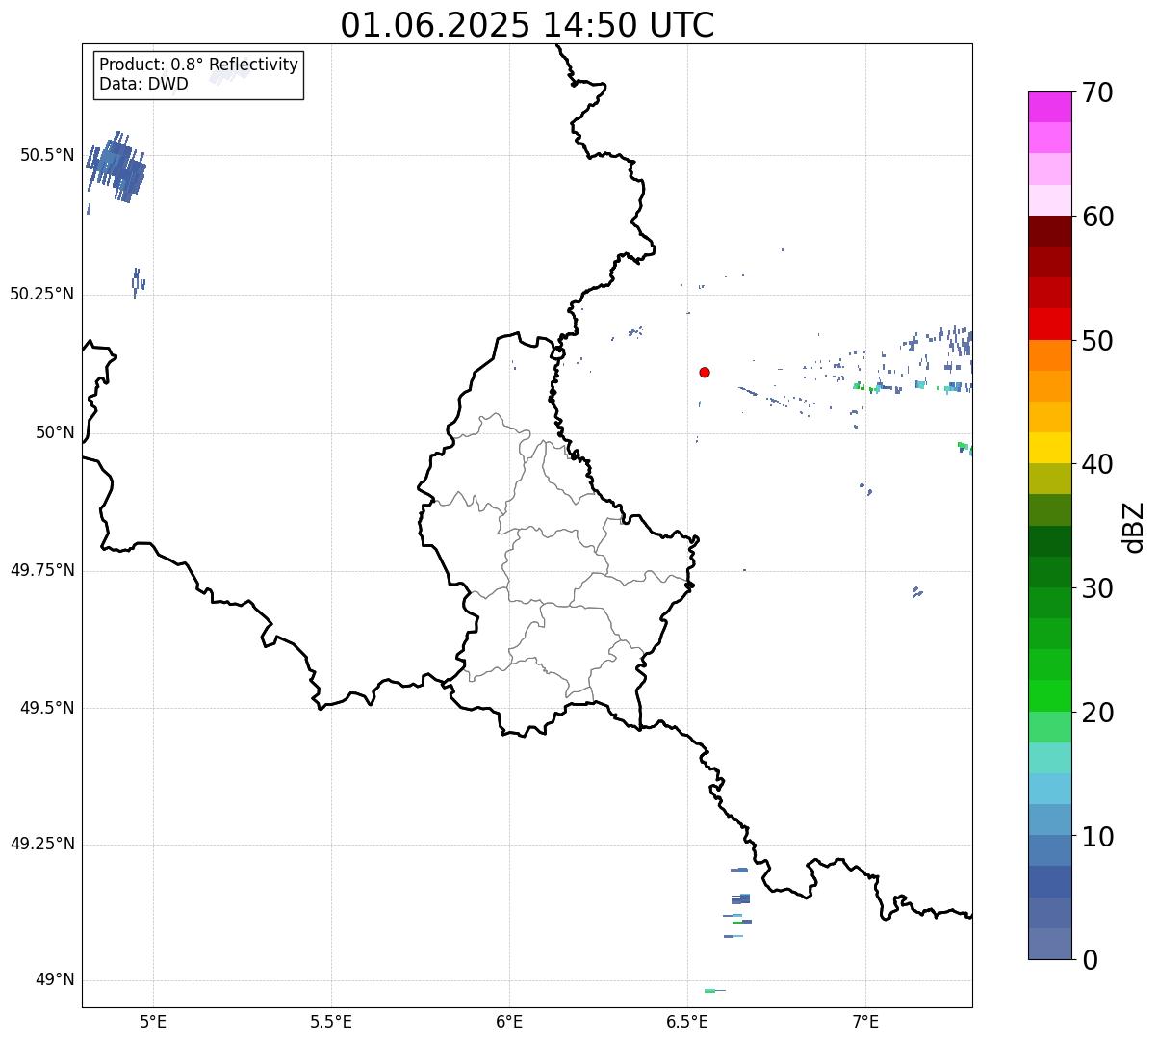Click the yellow colorbar segment above 40
The image size is (1157, 1041).
point(1050,449)
